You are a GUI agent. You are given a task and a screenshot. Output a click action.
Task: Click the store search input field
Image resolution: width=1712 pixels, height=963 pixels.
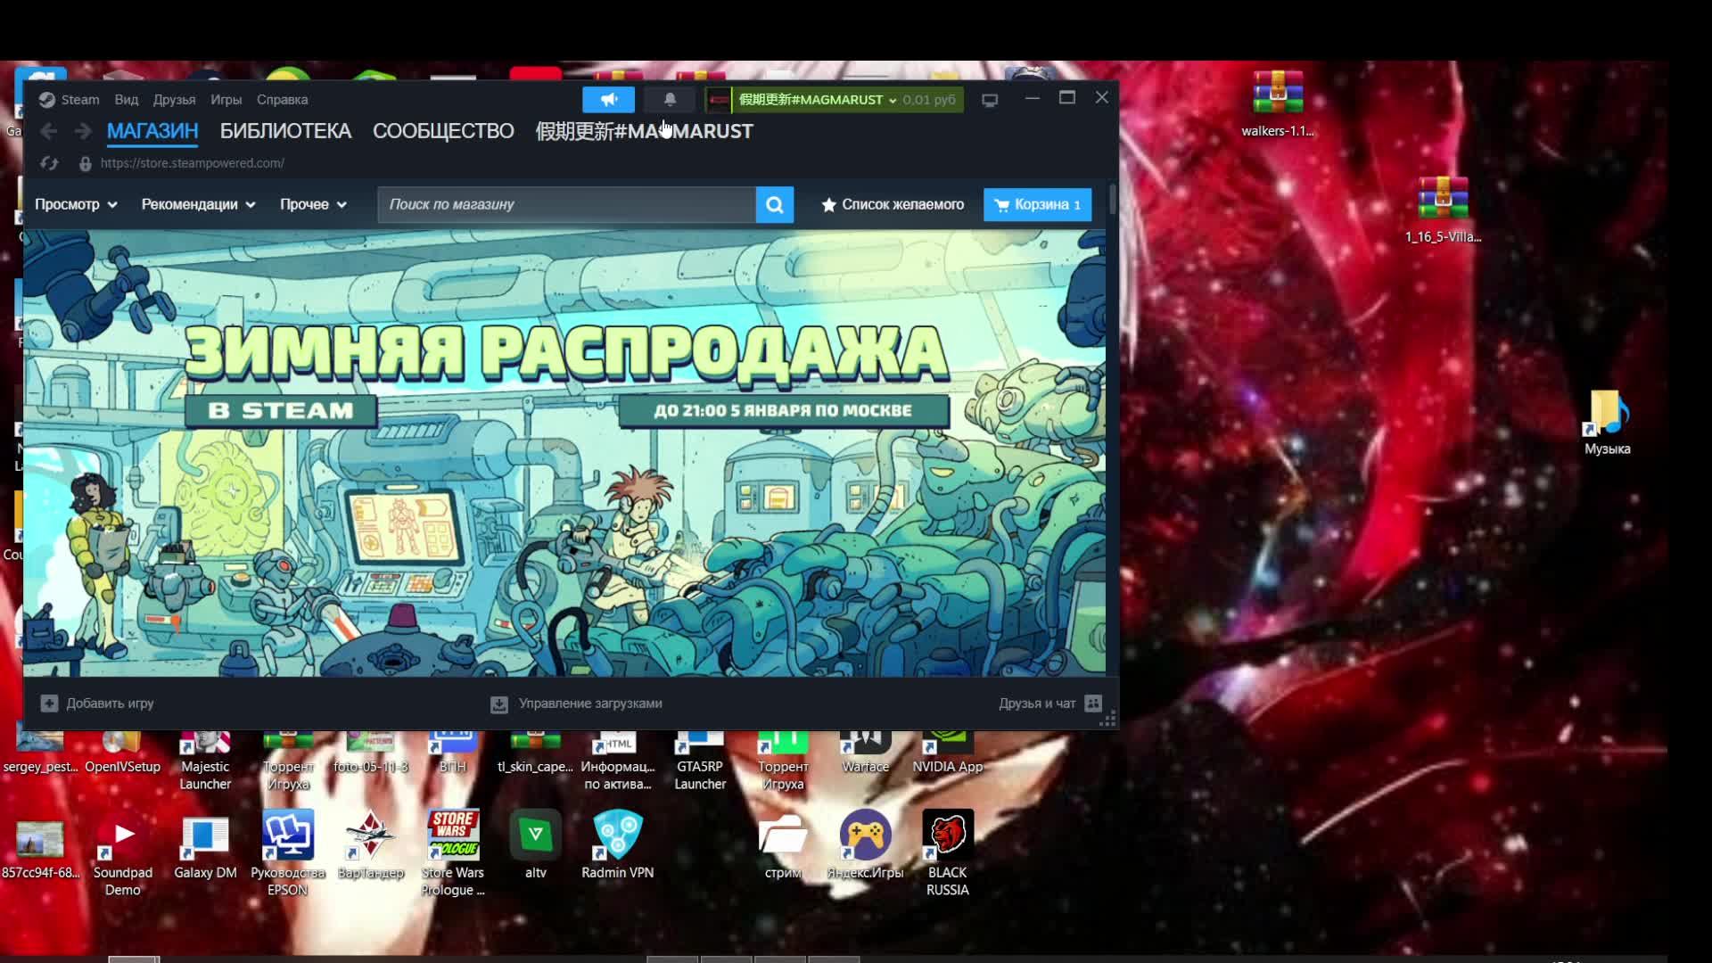567,205
